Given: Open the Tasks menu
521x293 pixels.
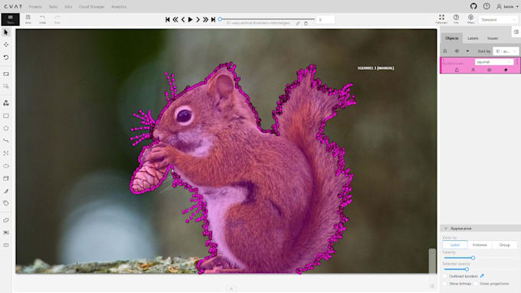Looking at the screenshot, I should (53, 7).
